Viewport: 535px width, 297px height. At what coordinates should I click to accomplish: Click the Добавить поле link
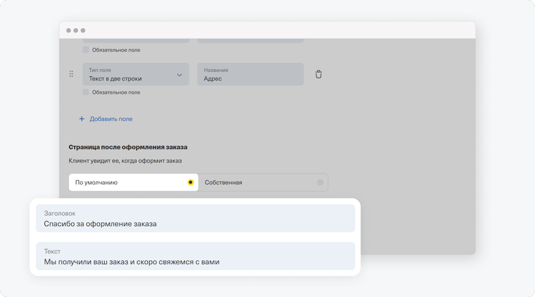coord(111,119)
